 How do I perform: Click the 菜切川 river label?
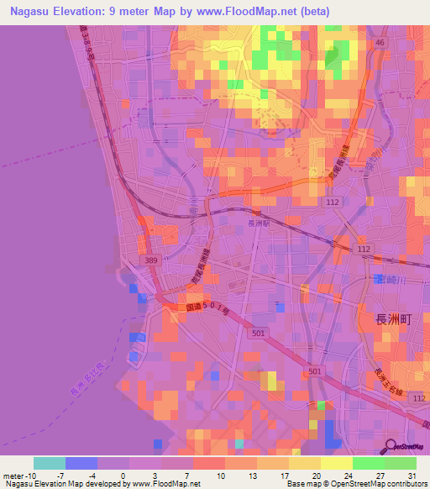pos(375,157)
